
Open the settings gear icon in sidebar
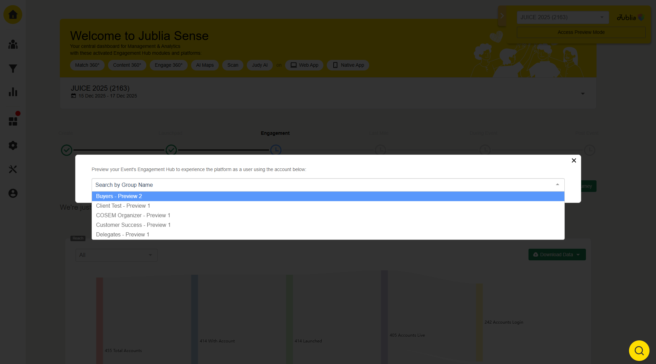pyautogui.click(x=13, y=145)
